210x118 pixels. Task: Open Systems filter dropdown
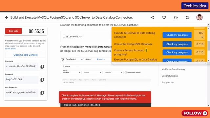tap(93, 72)
